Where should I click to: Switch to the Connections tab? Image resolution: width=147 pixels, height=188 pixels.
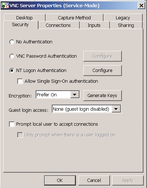(x=58, y=25)
